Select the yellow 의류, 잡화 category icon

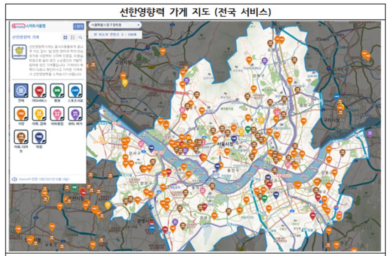coord(39,112)
